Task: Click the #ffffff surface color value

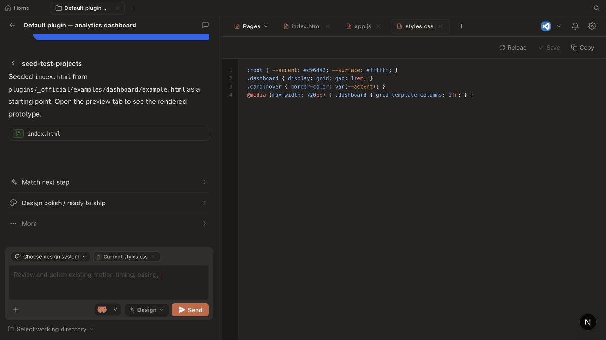Action: tap(377, 70)
